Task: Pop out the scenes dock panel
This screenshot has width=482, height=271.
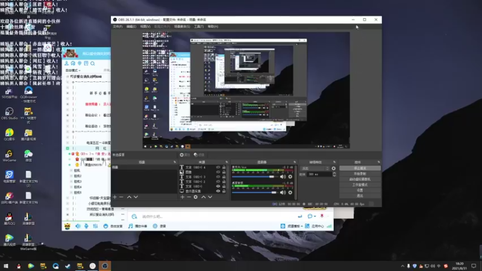Action: tap(175, 162)
